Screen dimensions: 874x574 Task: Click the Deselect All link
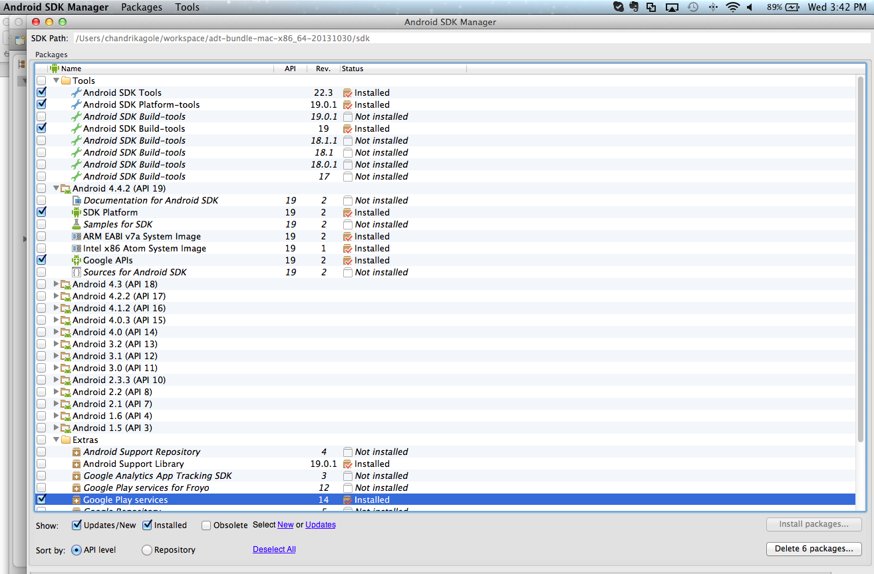click(x=274, y=549)
